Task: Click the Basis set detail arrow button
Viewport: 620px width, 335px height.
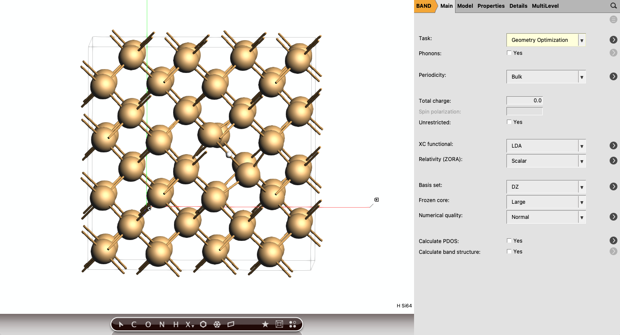Action: (x=614, y=186)
